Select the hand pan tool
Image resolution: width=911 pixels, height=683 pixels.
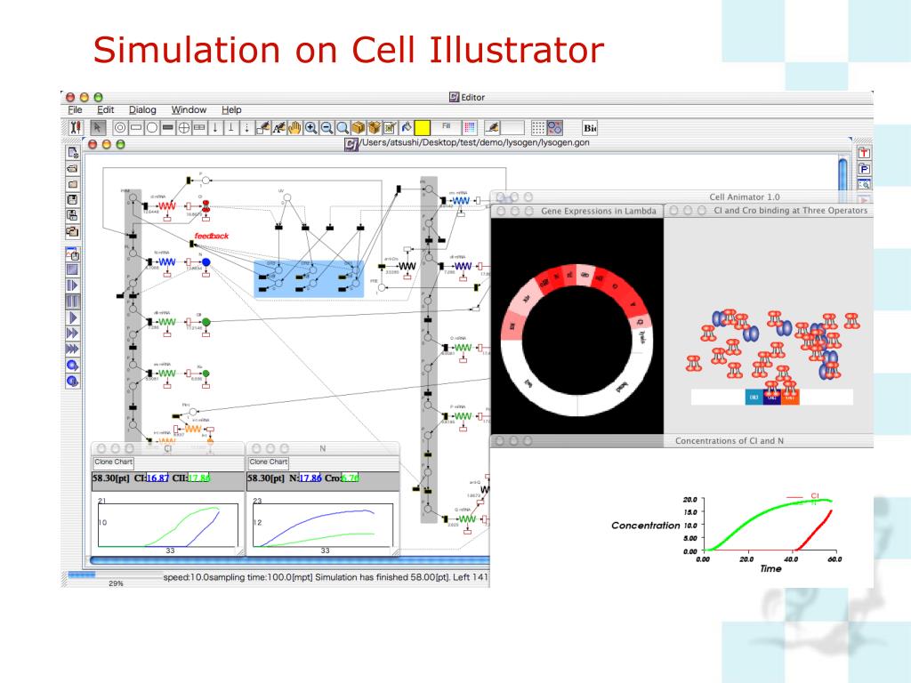point(294,128)
